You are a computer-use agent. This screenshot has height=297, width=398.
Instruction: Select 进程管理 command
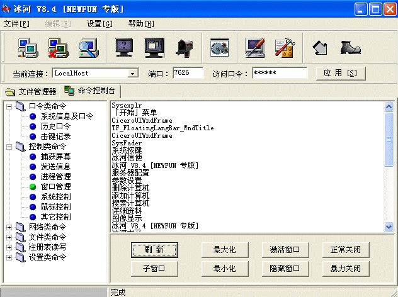pos(55,177)
